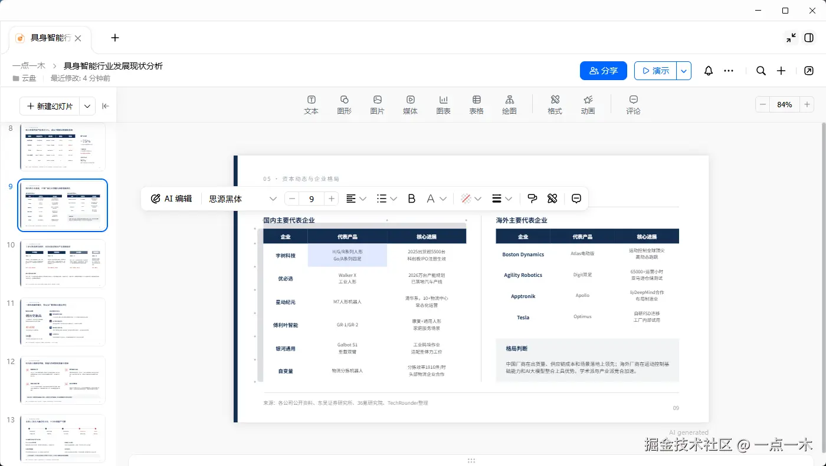The image size is (826, 466).
Task: Add a comment from floating toolbar
Action: [x=577, y=199]
